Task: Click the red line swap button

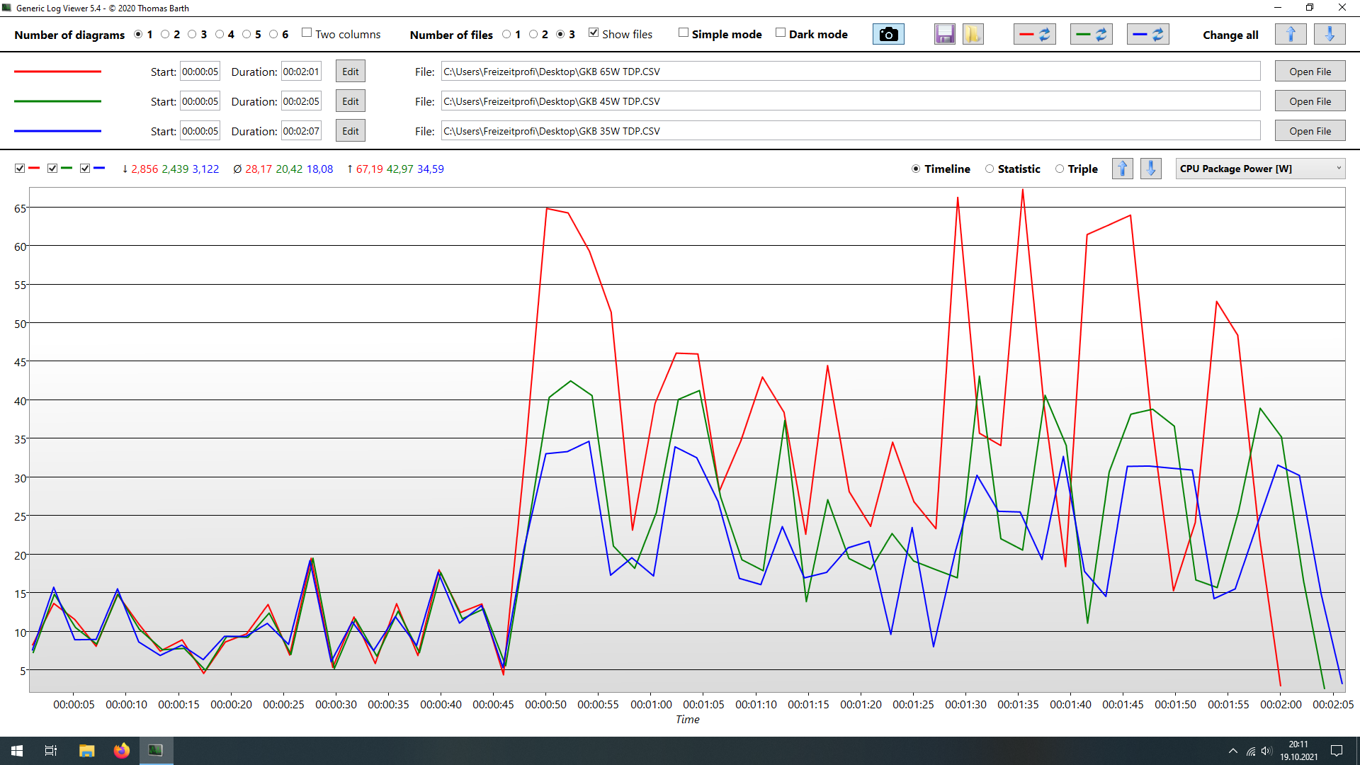Action: [1035, 34]
